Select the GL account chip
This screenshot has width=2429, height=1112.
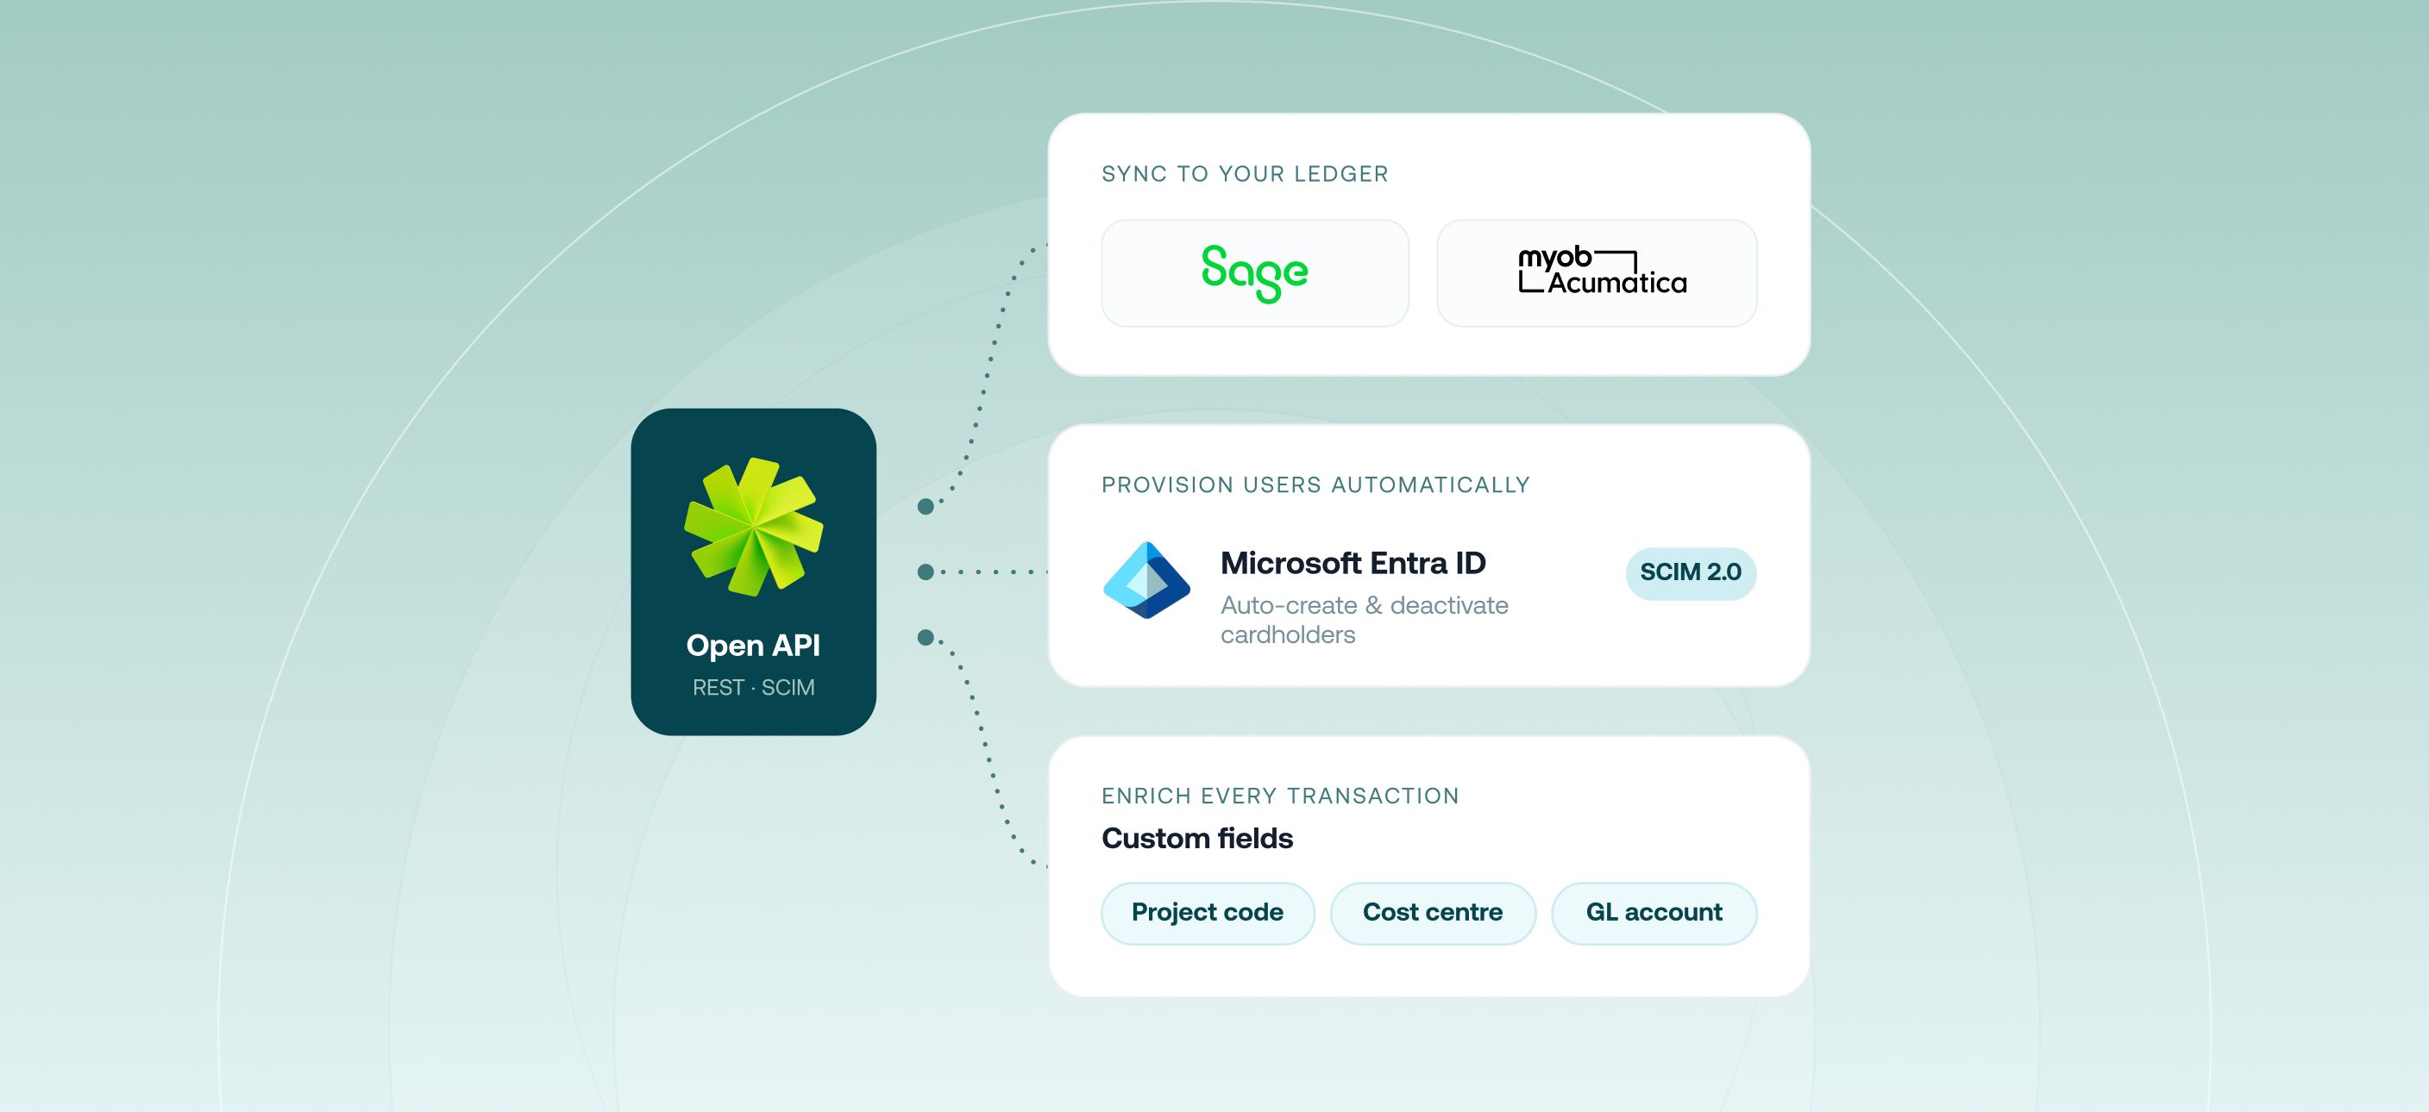pyautogui.click(x=1654, y=912)
